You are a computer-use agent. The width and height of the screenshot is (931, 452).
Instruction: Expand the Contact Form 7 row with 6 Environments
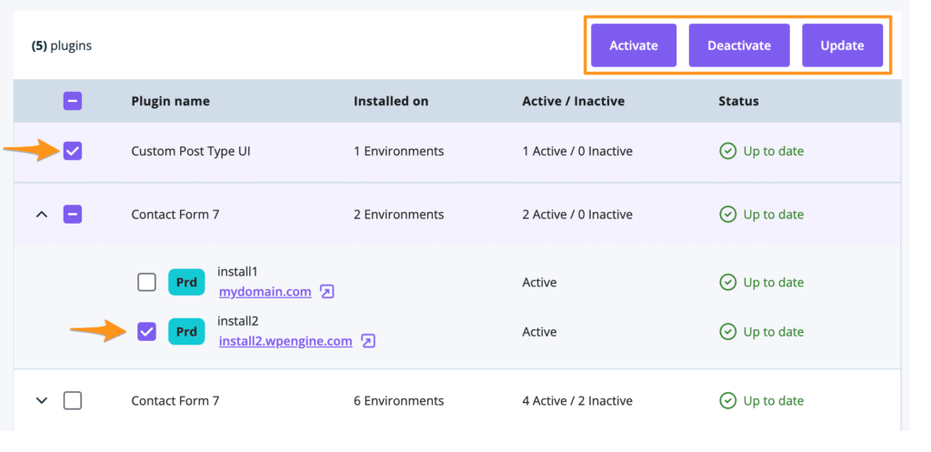point(41,400)
